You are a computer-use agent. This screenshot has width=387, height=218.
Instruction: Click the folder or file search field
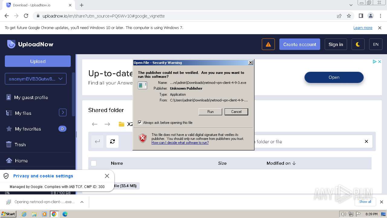point(307,141)
